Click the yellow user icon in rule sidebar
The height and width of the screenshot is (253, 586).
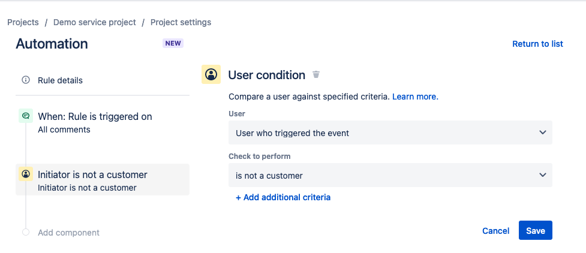(26, 174)
